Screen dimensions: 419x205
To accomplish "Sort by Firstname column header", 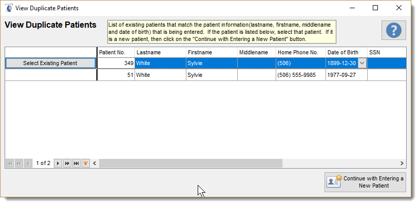I will (212, 52).
